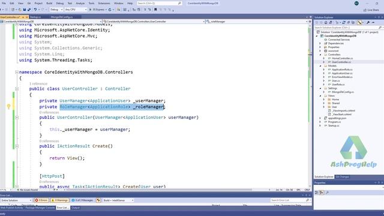Switch to the Solution Explorer tab

pos(324,177)
